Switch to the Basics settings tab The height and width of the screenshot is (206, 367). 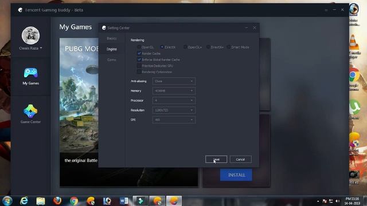[x=112, y=38]
